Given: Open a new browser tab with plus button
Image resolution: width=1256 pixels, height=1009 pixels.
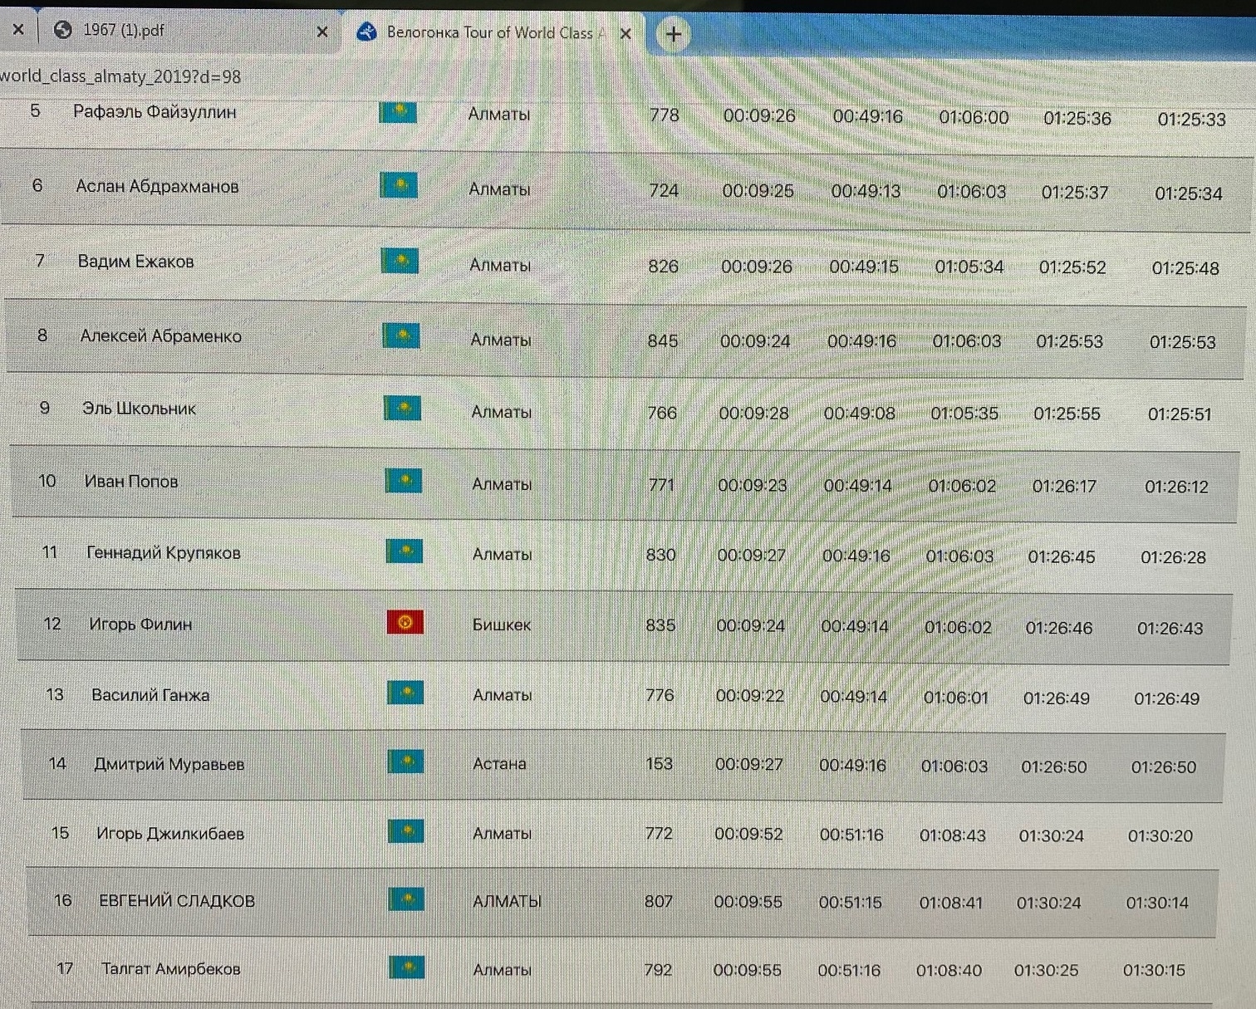Looking at the screenshot, I should coord(673,34).
